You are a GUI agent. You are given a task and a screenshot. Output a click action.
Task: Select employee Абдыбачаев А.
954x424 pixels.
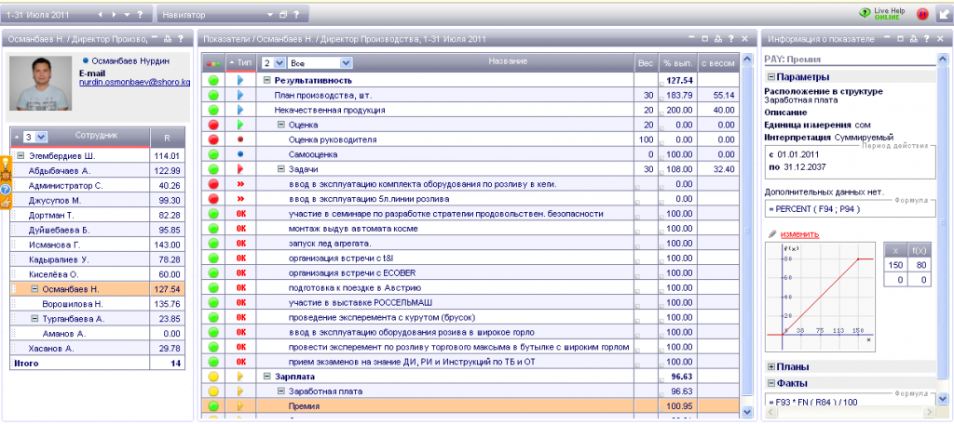[x=97, y=171]
